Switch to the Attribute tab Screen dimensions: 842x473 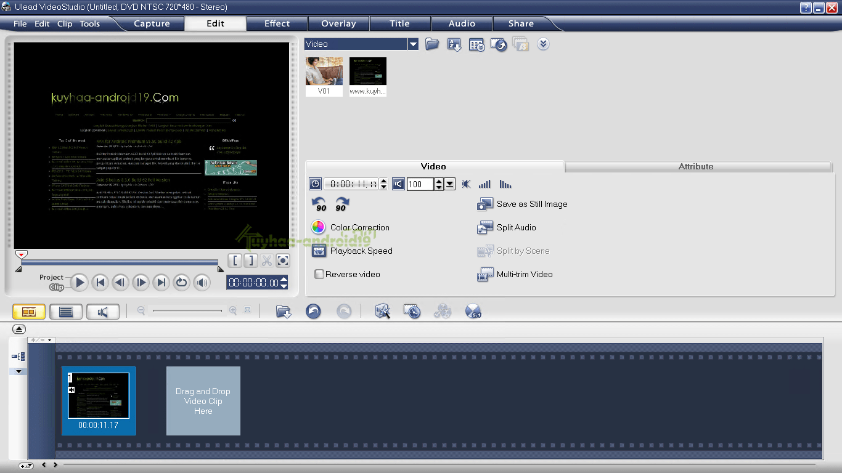tap(698, 166)
